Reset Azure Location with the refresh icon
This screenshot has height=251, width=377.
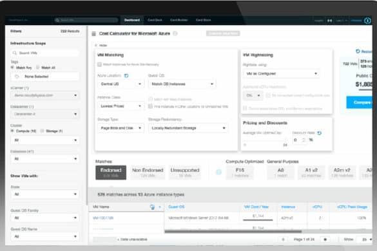point(126,76)
